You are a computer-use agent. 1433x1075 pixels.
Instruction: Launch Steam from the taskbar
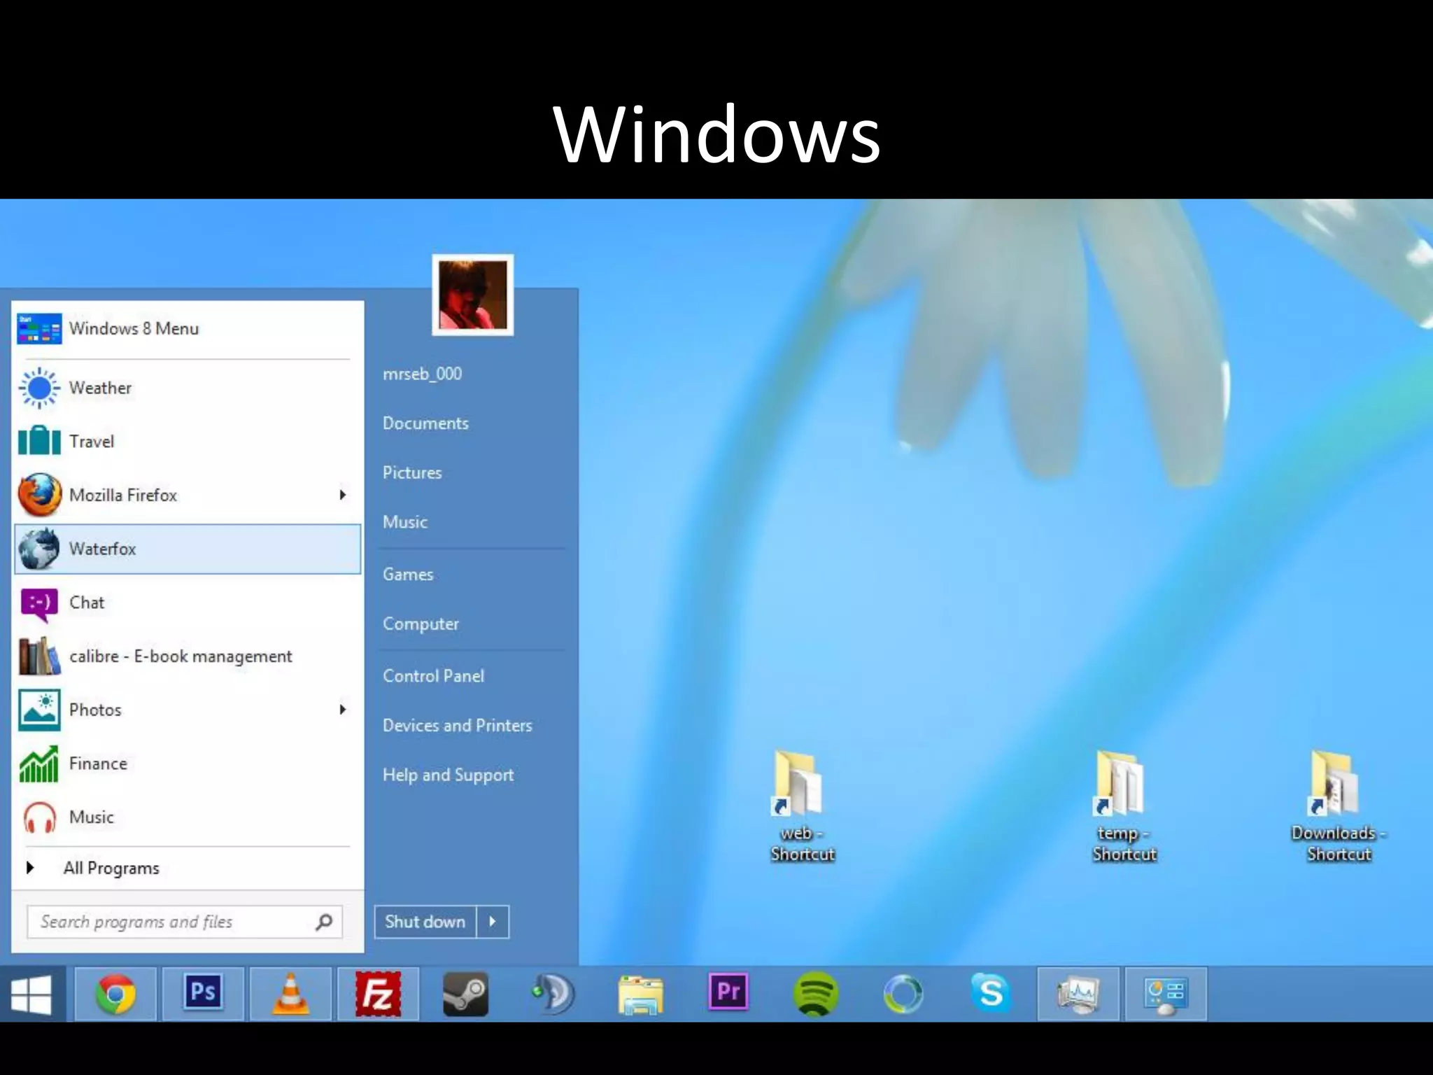465,994
